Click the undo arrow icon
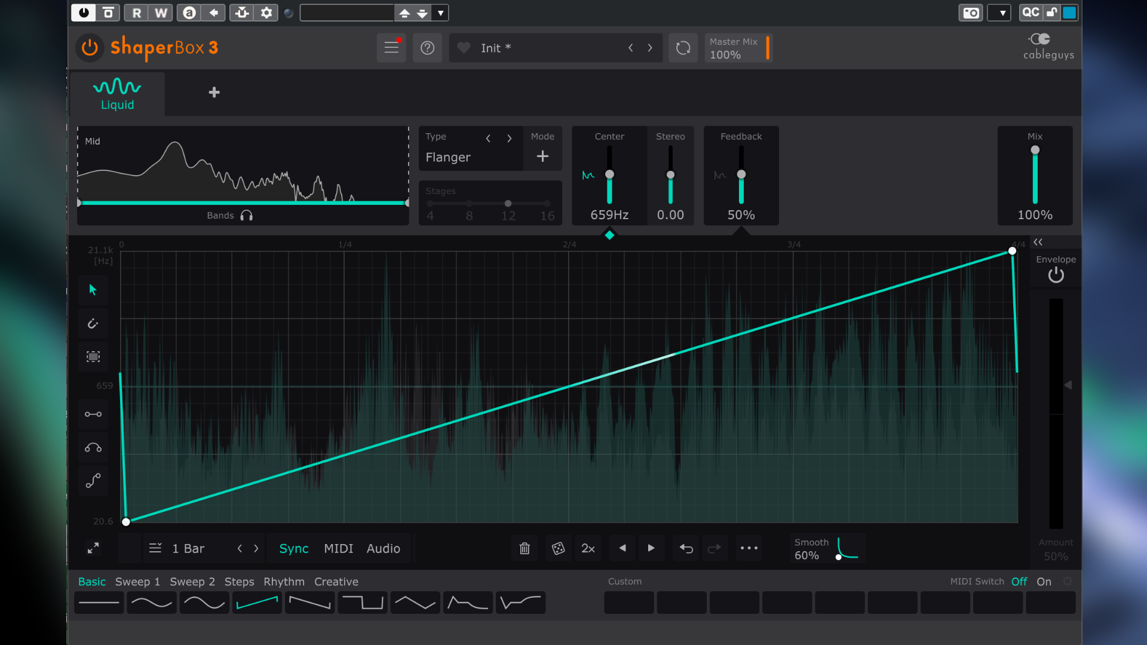This screenshot has height=645, width=1147. (x=686, y=548)
